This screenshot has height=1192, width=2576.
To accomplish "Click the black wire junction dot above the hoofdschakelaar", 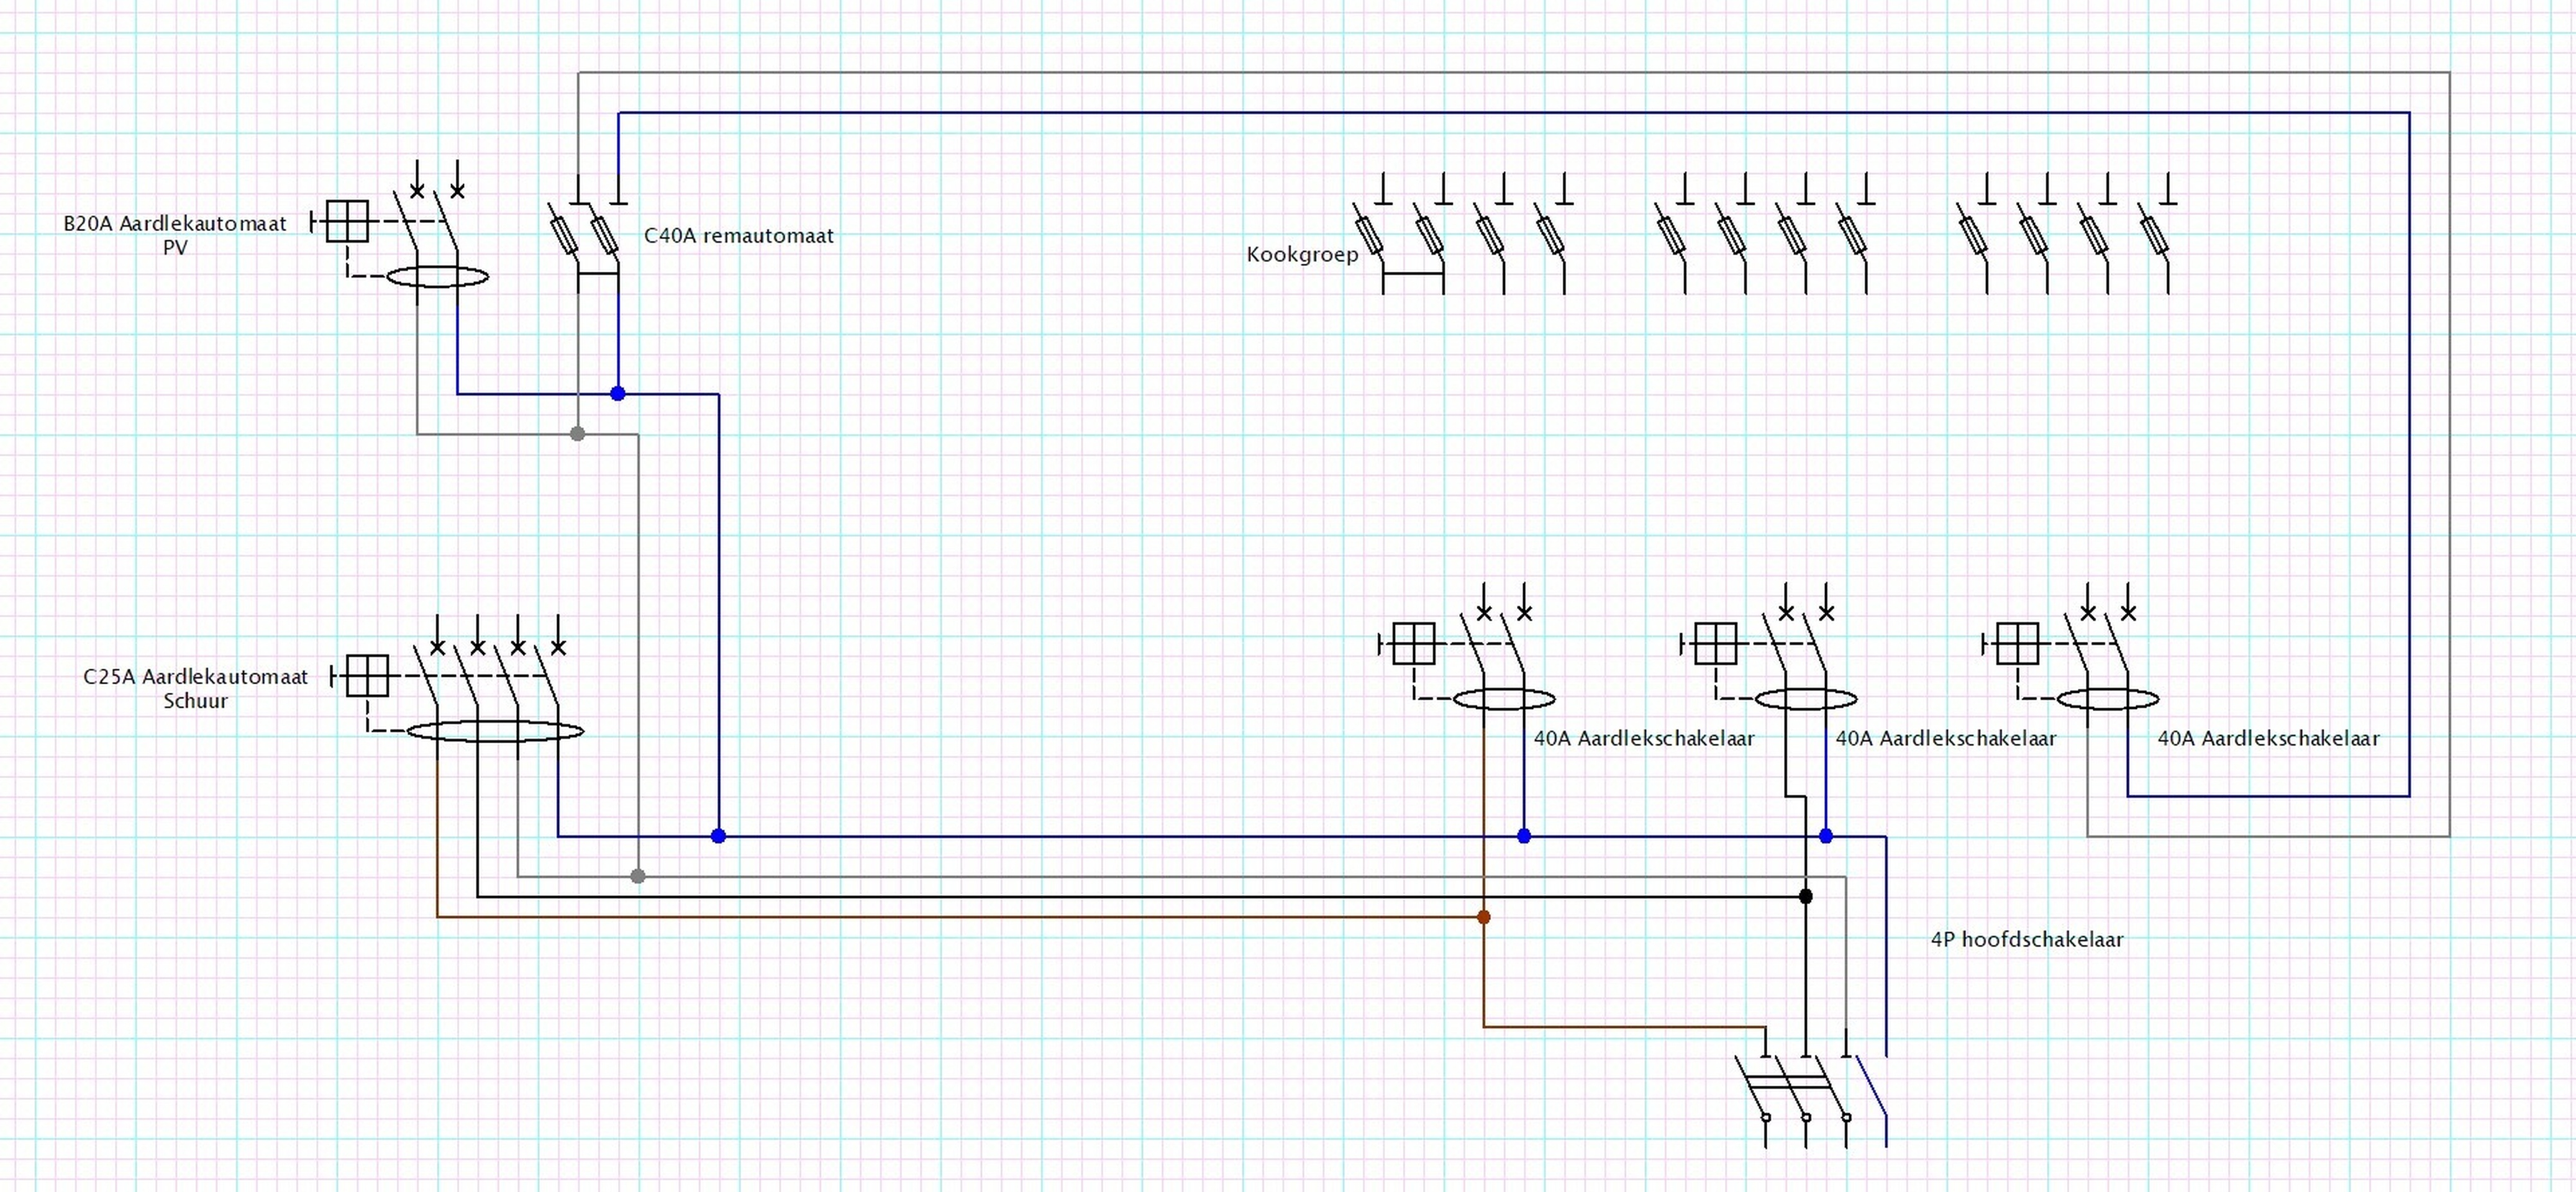I will pyautogui.click(x=1806, y=896).
